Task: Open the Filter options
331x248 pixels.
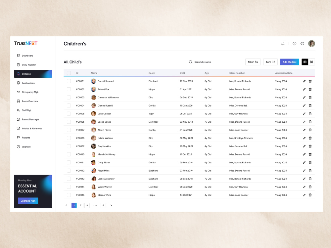Action: click(x=253, y=62)
